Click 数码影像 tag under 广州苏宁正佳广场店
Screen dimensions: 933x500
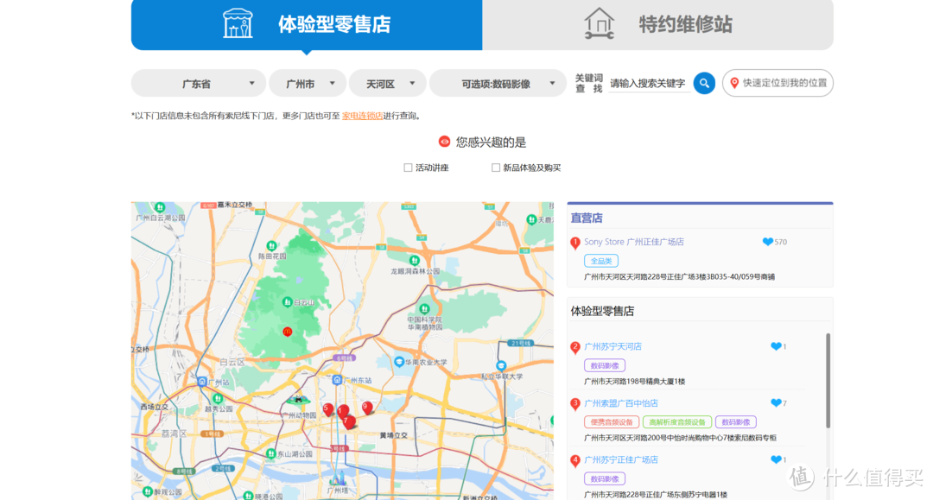click(x=605, y=478)
